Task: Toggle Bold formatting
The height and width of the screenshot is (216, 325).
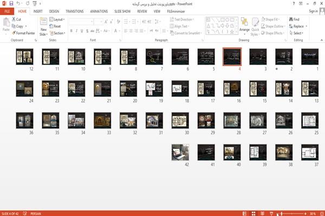Action: coord(71,31)
